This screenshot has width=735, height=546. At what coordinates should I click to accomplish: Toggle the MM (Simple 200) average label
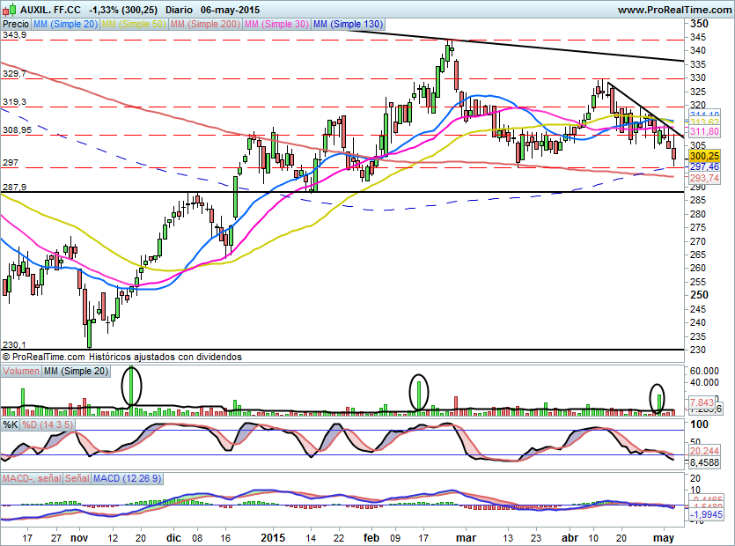click(204, 25)
